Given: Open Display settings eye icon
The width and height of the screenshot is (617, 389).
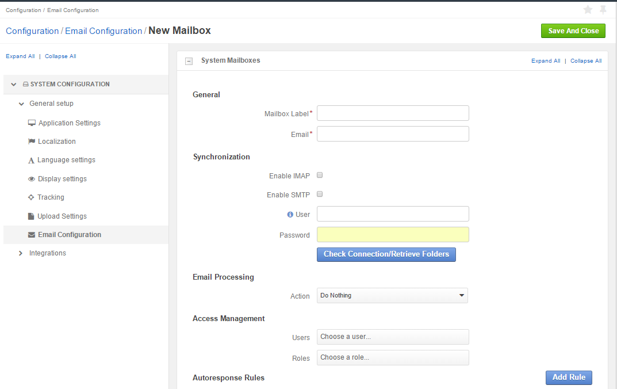Looking at the screenshot, I should 32,179.
